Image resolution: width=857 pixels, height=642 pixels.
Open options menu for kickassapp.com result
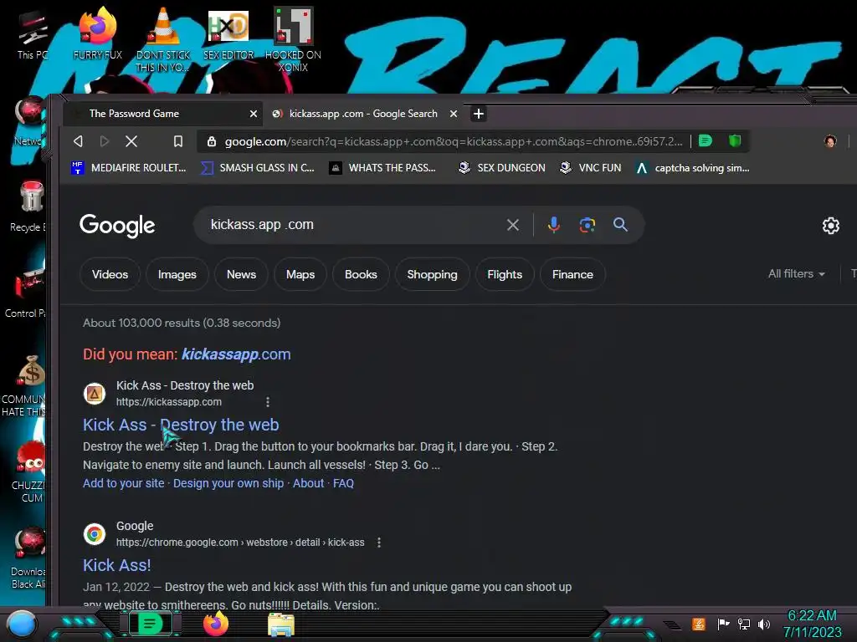(267, 402)
